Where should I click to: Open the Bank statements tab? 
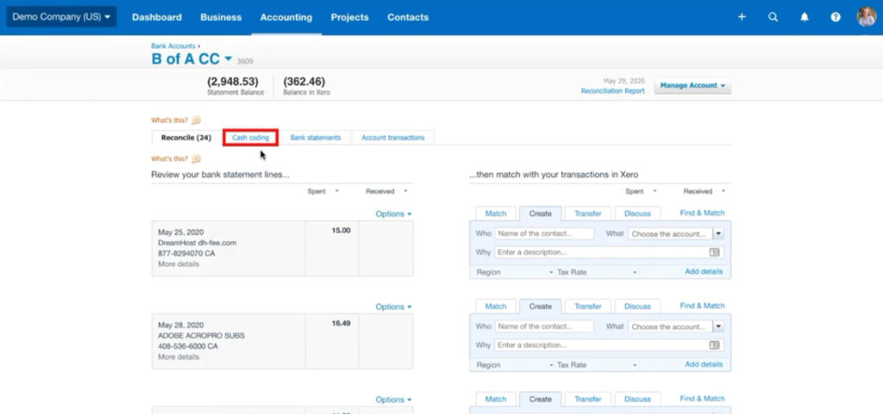pos(315,138)
